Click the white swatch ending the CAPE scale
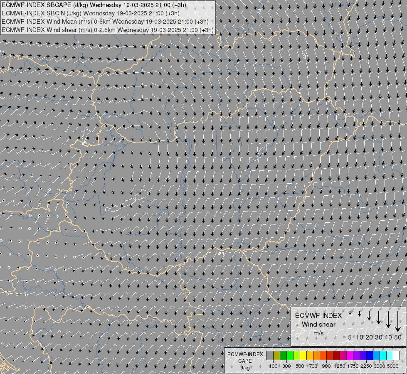The height and width of the screenshot is (374, 407). pos(396,356)
